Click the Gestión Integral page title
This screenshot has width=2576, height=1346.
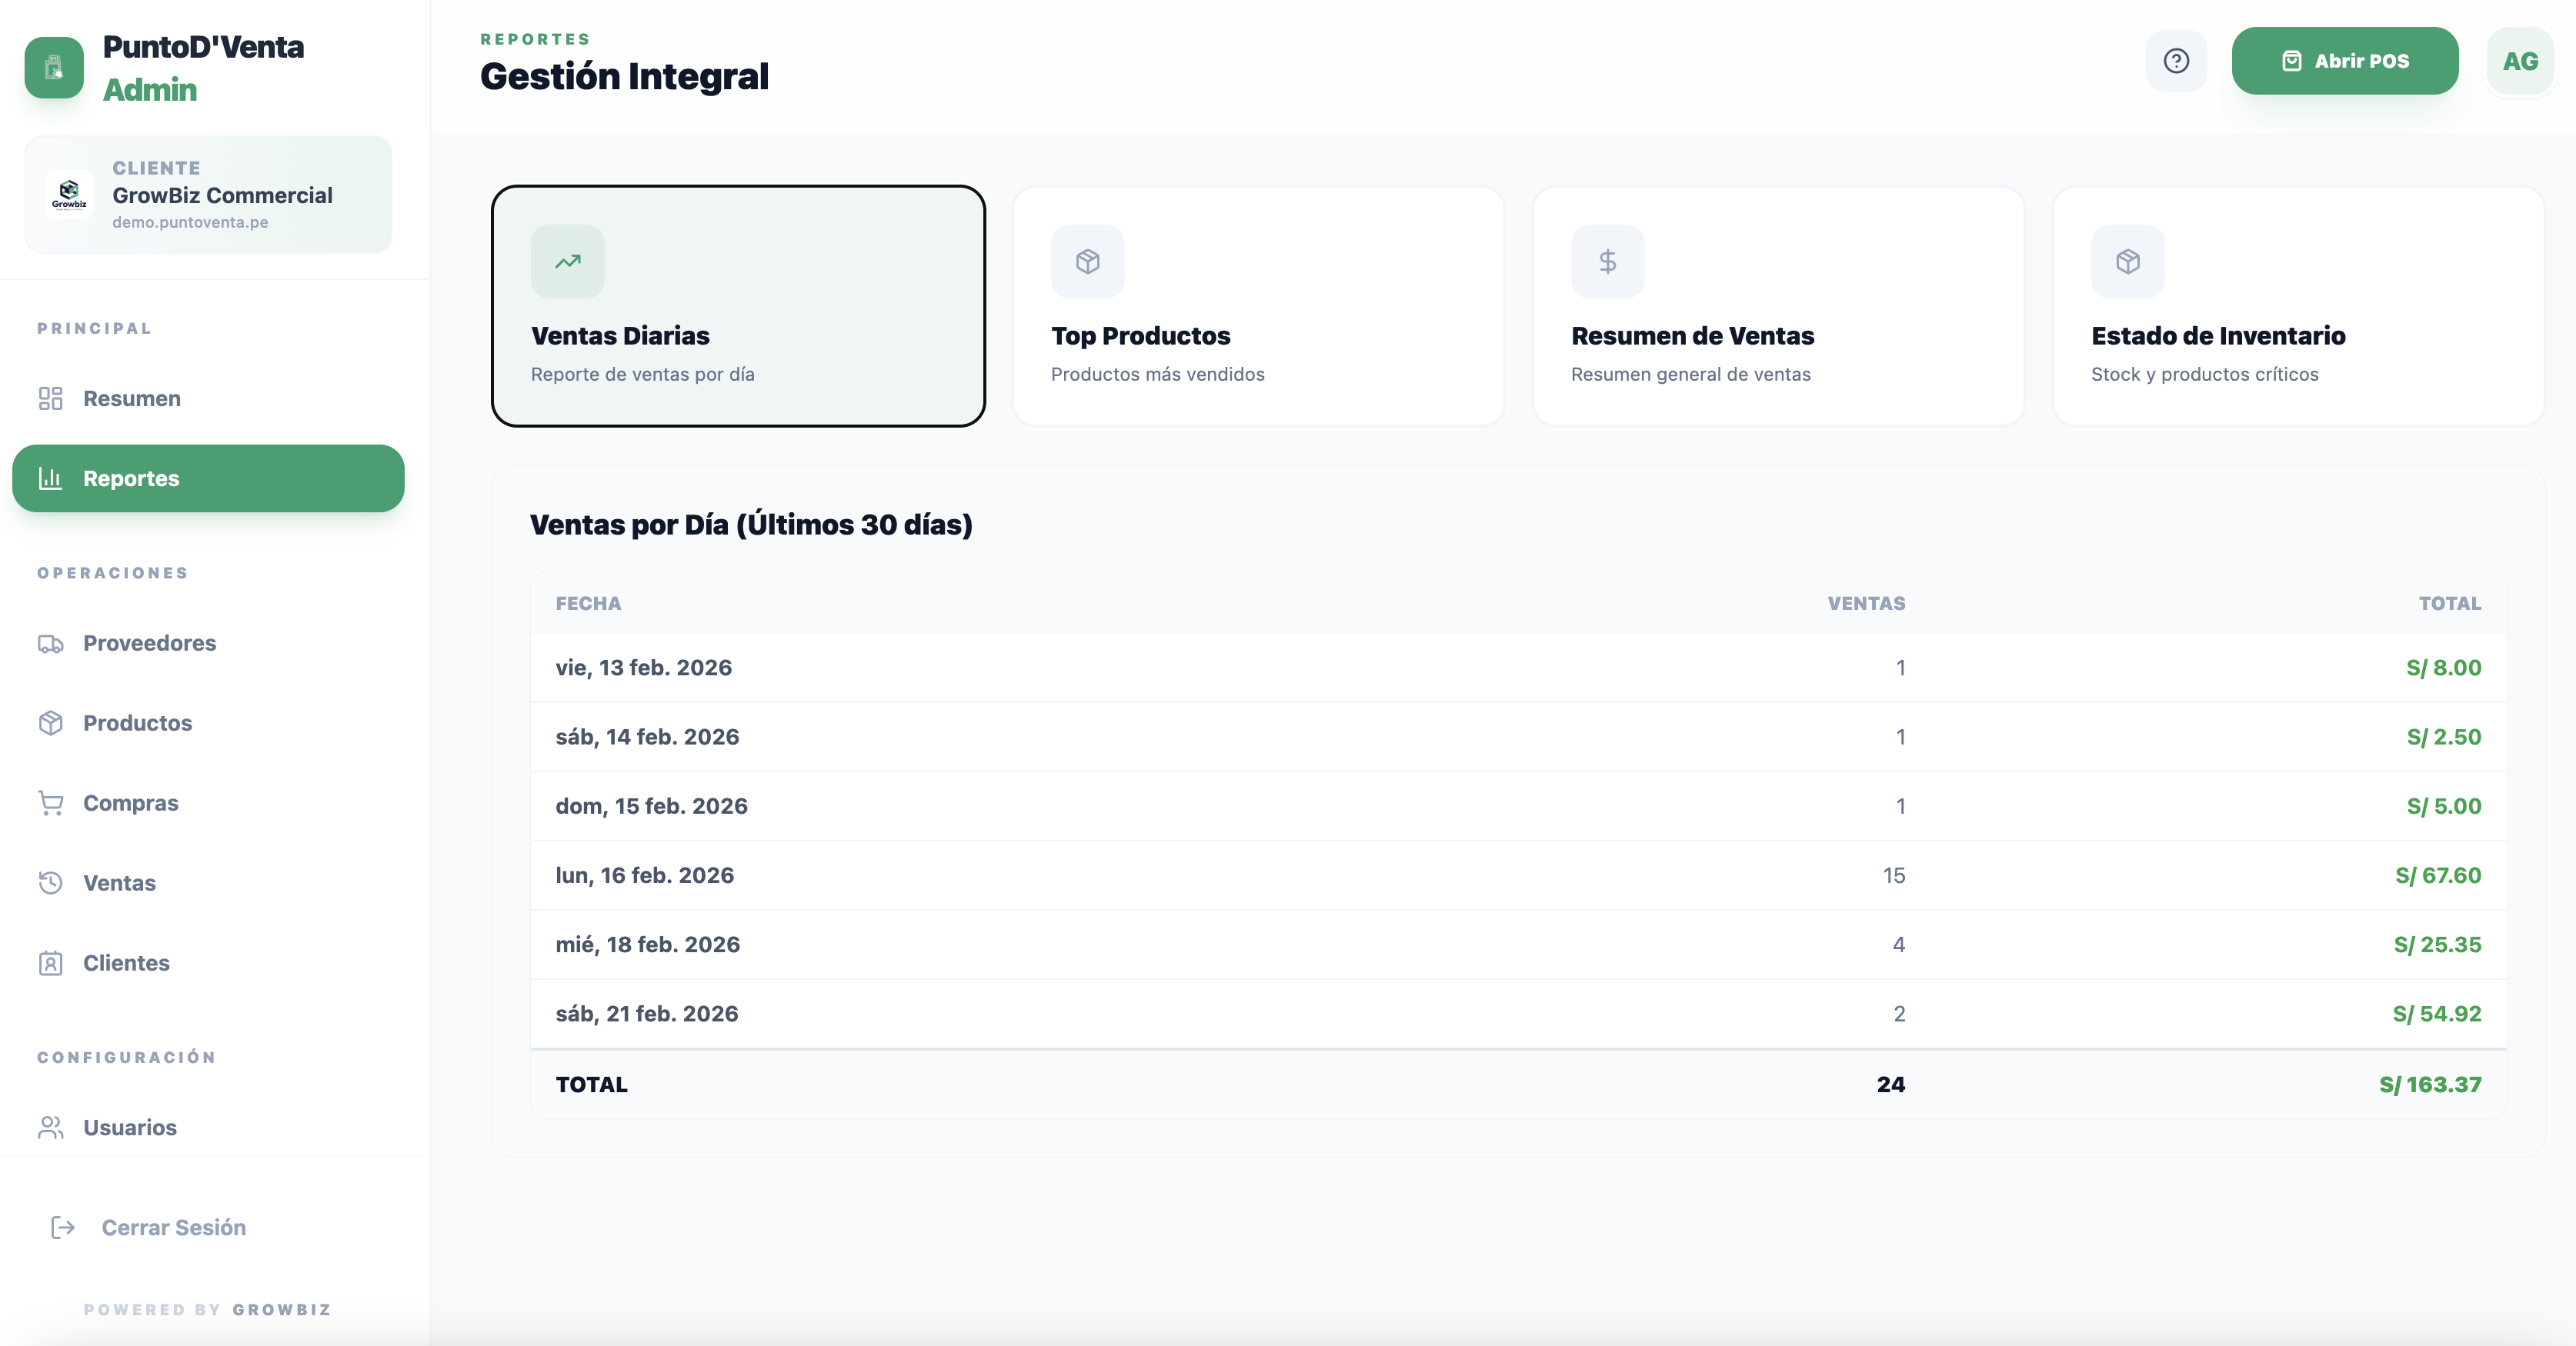[x=624, y=76]
